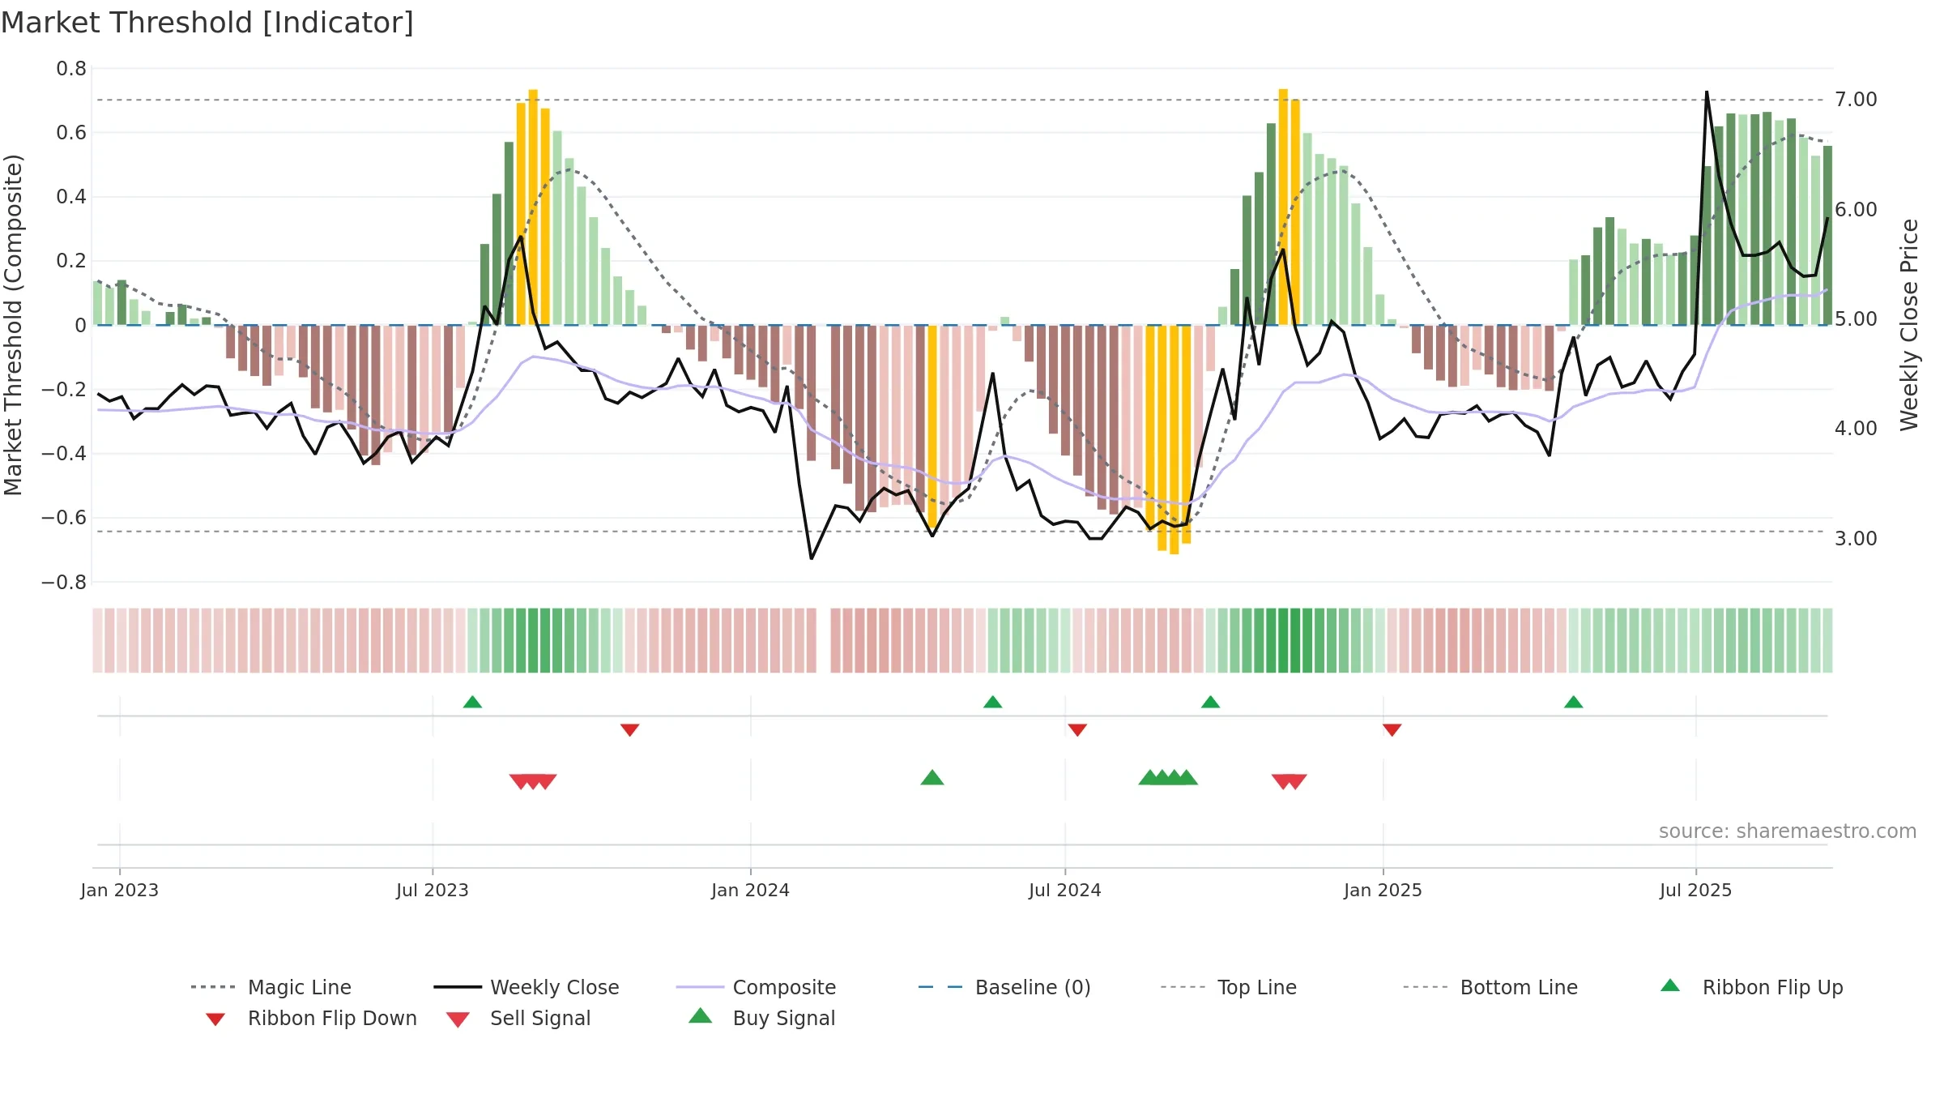Viewport: 1944px width, 1094px height.
Task: Click the Jul 2024 x-axis label
Action: (1064, 890)
